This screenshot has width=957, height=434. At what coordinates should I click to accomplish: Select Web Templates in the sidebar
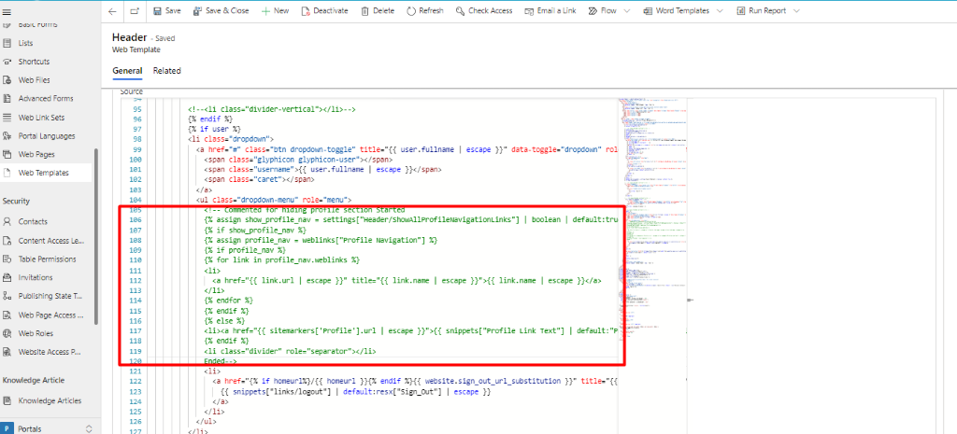[x=47, y=173]
